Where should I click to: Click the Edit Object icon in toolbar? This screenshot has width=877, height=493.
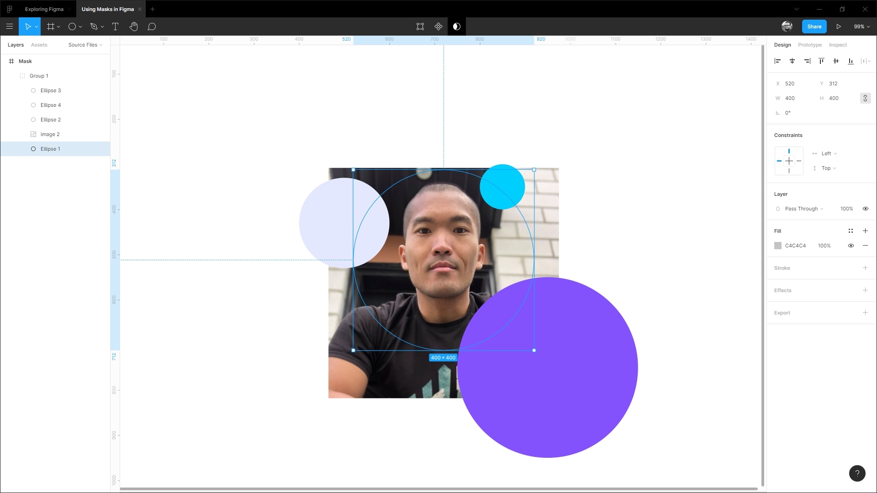(420, 26)
